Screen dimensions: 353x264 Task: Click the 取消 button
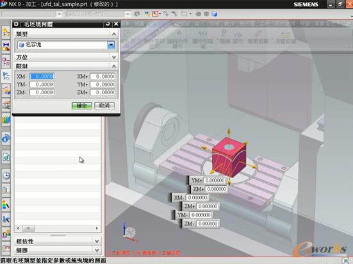point(104,106)
